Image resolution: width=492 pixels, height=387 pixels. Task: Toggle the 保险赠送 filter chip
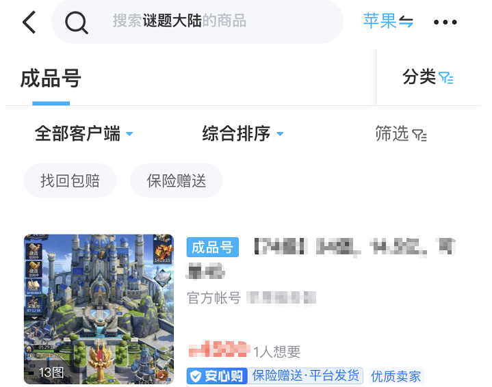[x=177, y=181]
